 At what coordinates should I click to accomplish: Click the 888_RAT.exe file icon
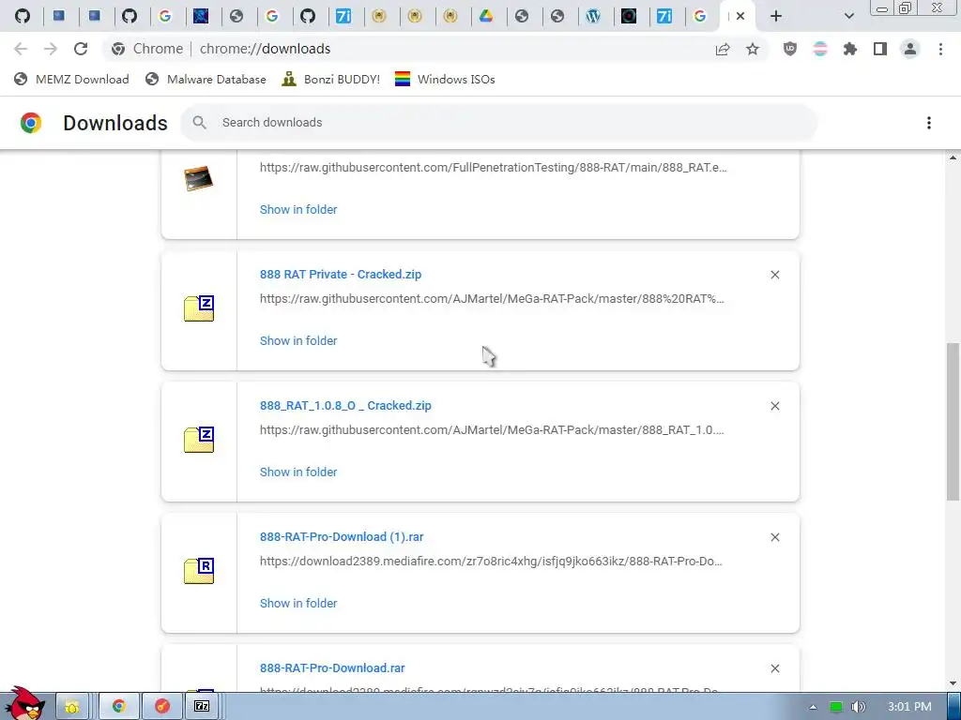(x=199, y=178)
